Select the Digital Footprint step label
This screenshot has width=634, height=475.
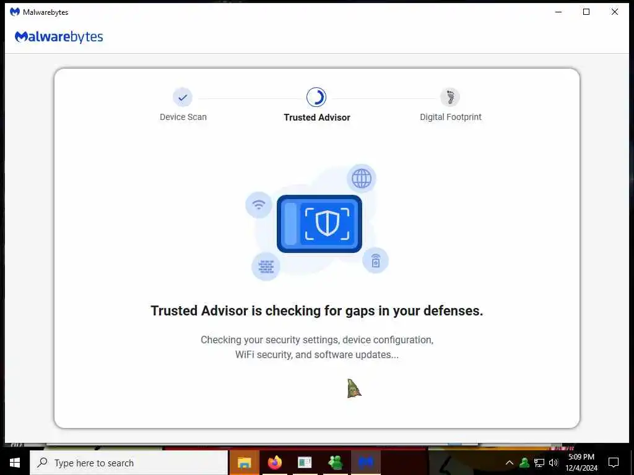click(451, 117)
